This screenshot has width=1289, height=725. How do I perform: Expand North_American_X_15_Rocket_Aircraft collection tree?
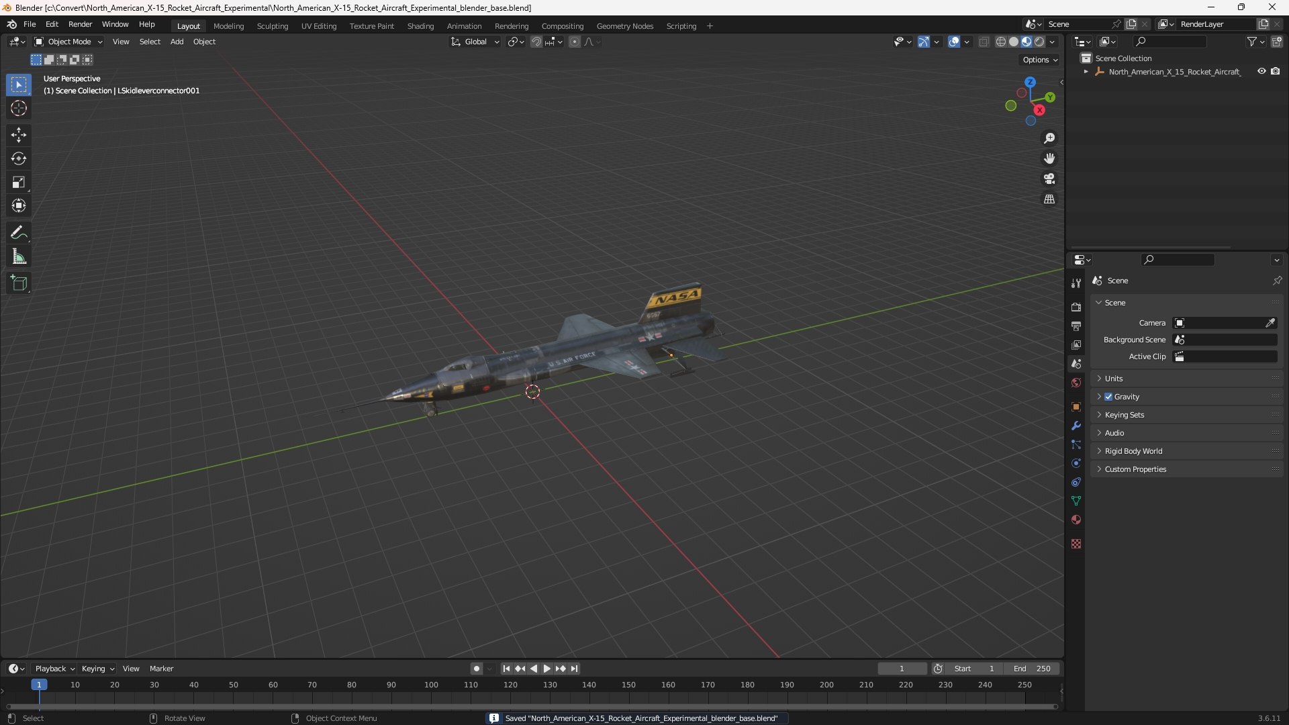pyautogui.click(x=1086, y=72)
